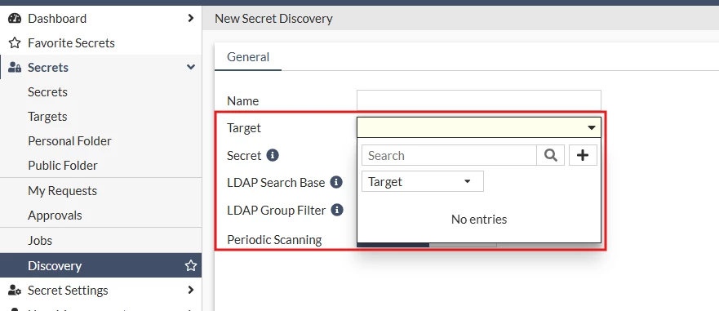This screenshot has height=311, width=719.
Task: Click the LDAP Search Base label
Action: (x=276, y=183)
